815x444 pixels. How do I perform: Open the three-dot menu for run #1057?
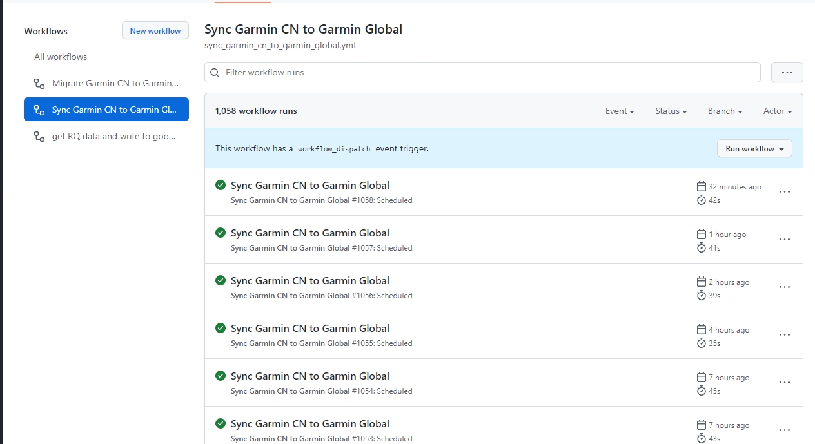click(x=785, y=239)
